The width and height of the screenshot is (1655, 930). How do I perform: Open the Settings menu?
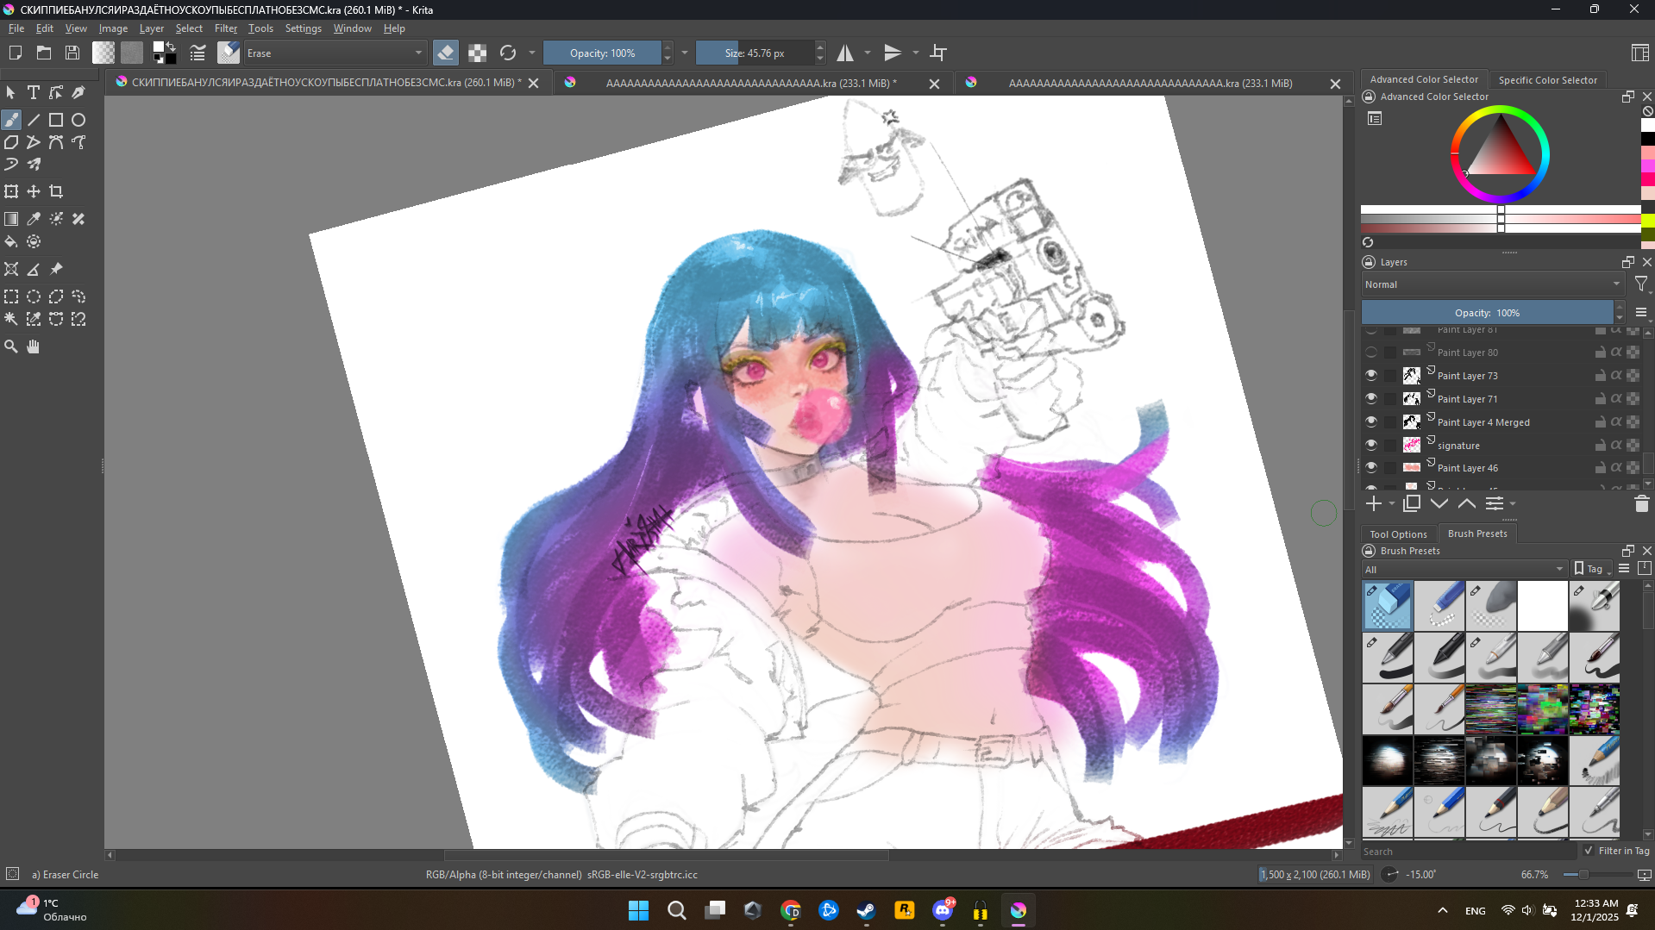click(x=304, y=28)
